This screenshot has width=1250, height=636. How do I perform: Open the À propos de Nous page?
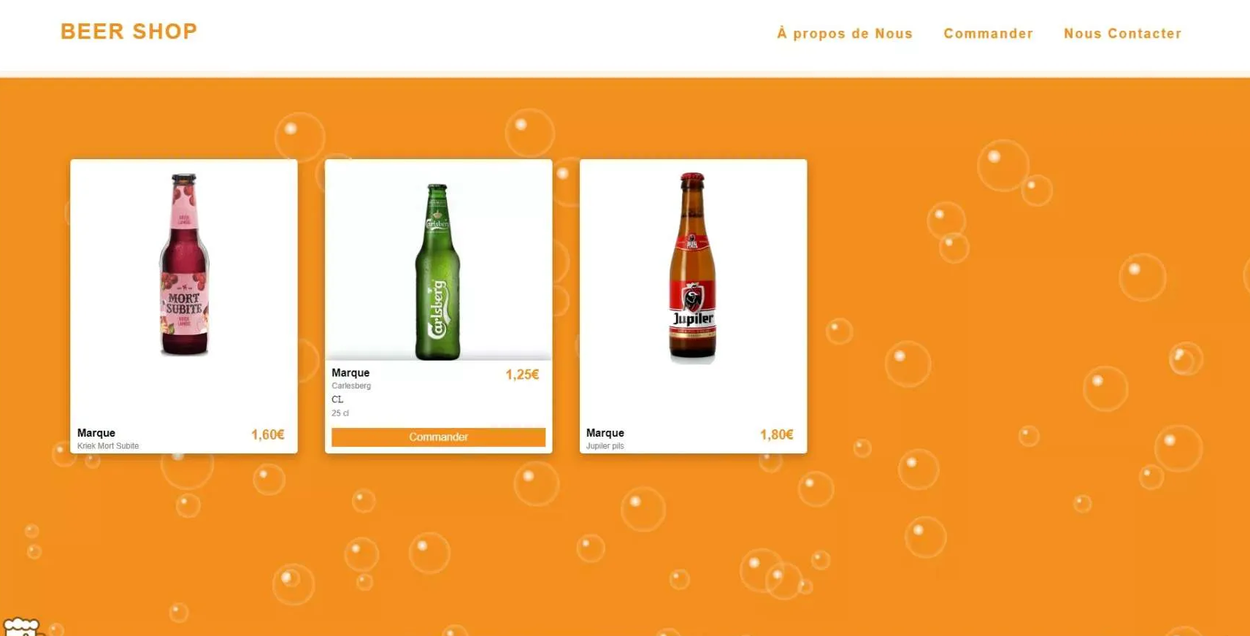pyautogui.click(x=845, y=34)
